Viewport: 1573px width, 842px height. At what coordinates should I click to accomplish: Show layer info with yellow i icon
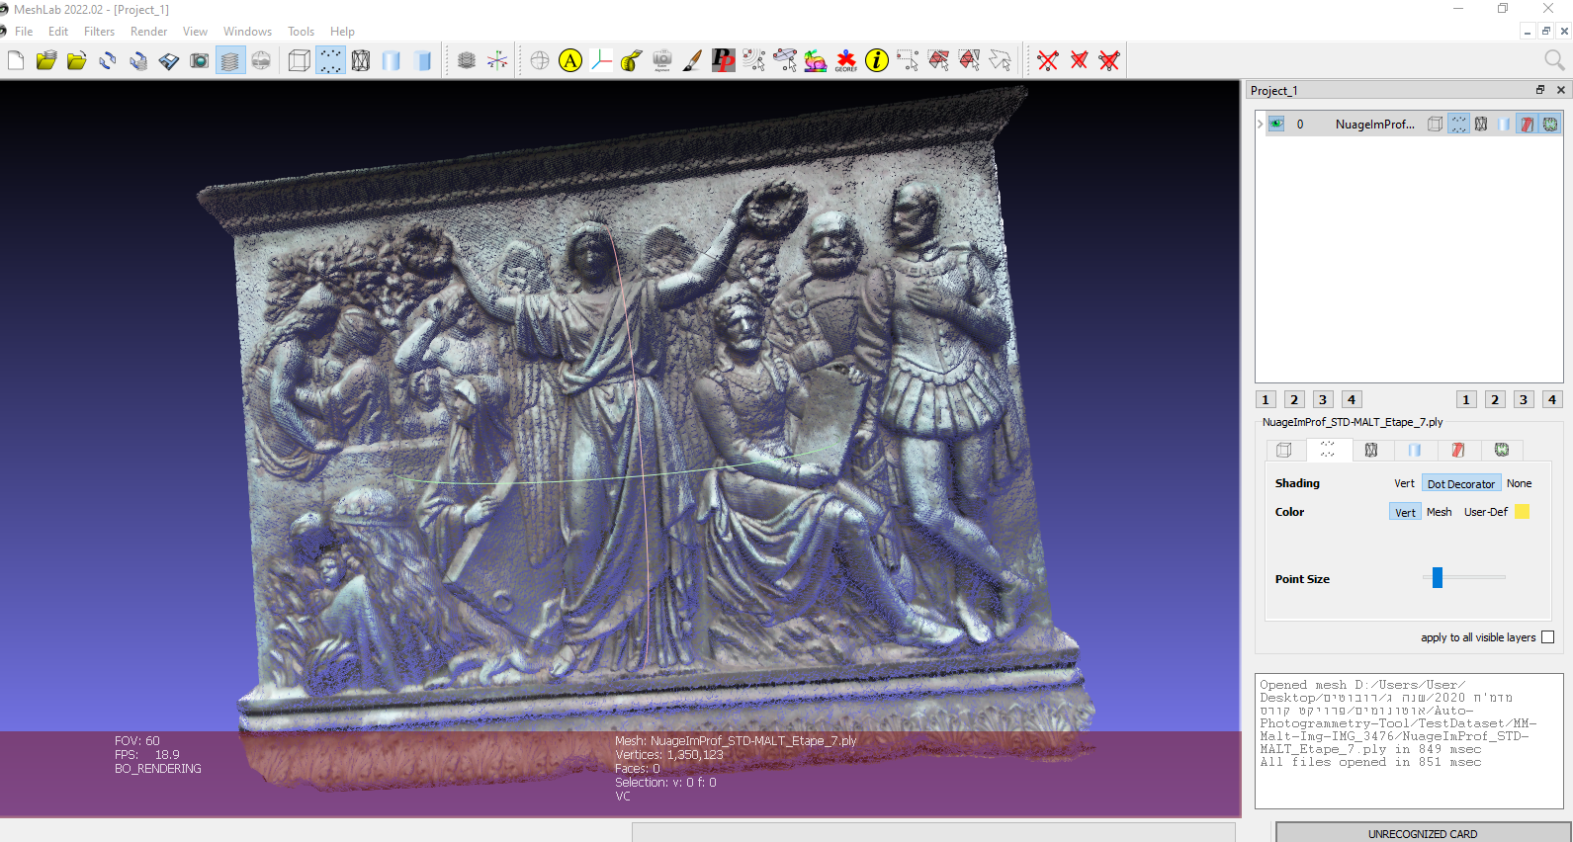point(877,61)
